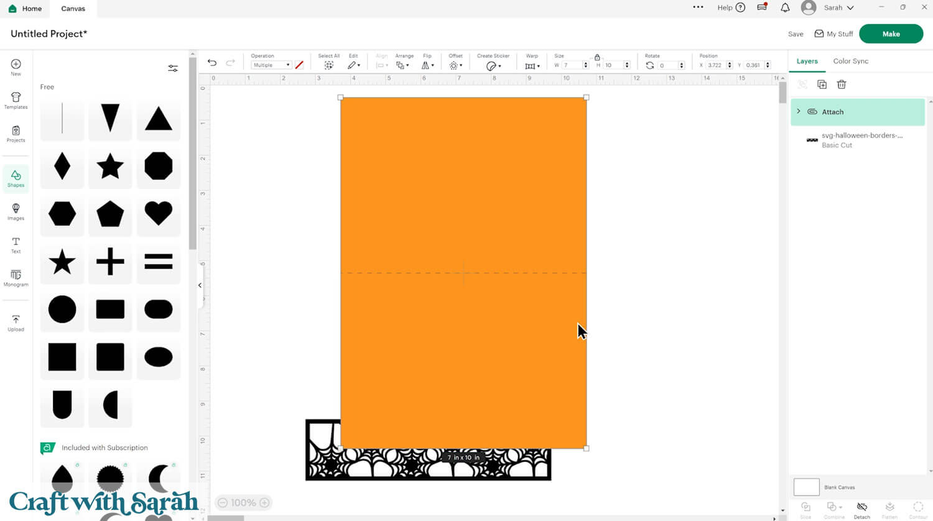Switch to the Home tab

point(26,9)
